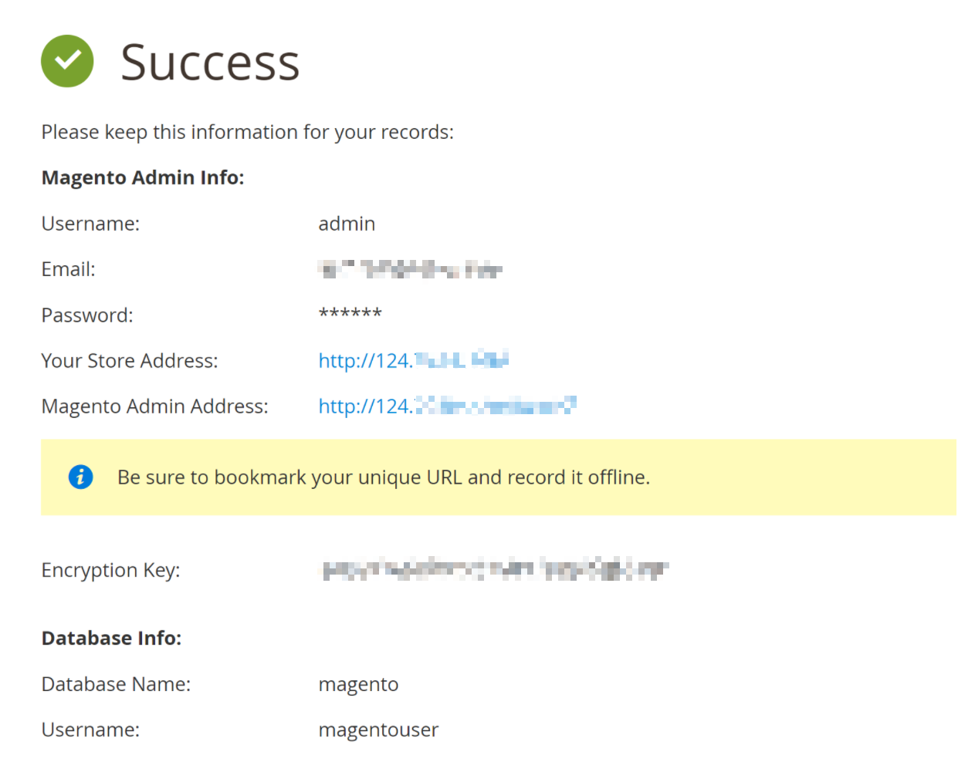The width and height of the screenshot is (958, 762).
Task: Click the magento database name value
Action: pos(358,685)
